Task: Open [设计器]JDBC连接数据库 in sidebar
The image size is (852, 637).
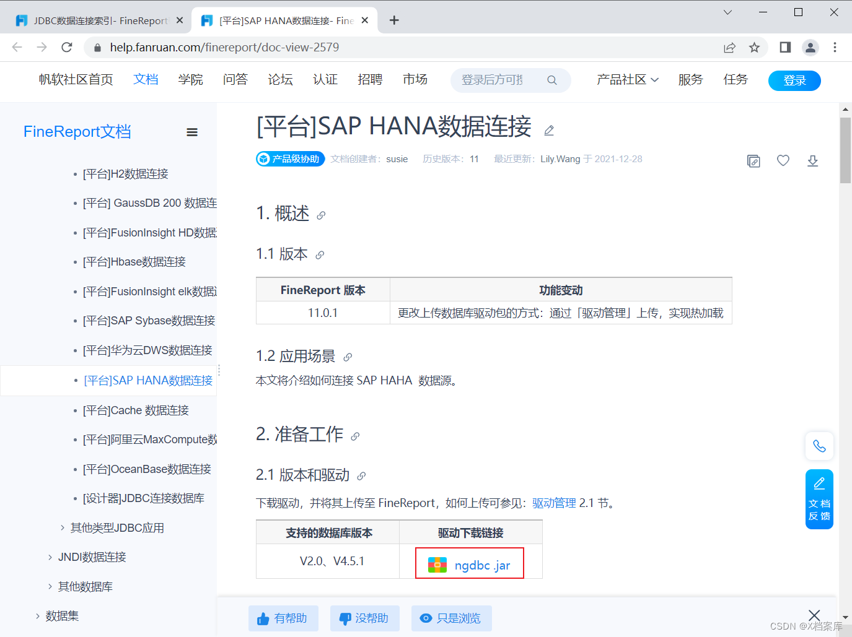Action: pyautogui.click(x=144, y=498)
